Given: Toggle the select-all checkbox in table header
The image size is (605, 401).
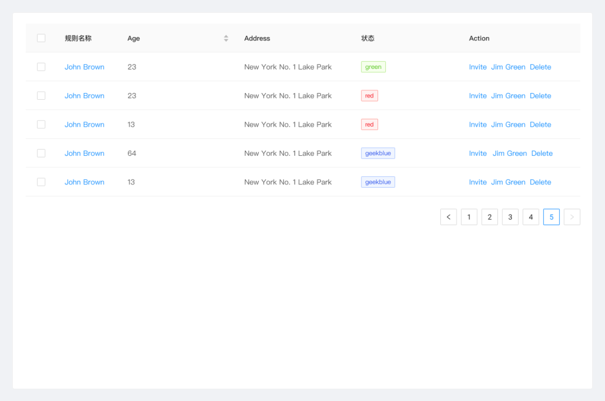Looking at the screenshot, I should tap(41, 38).
